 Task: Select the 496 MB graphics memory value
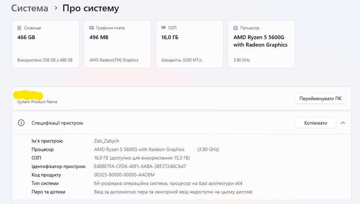[x=99, y=37]
